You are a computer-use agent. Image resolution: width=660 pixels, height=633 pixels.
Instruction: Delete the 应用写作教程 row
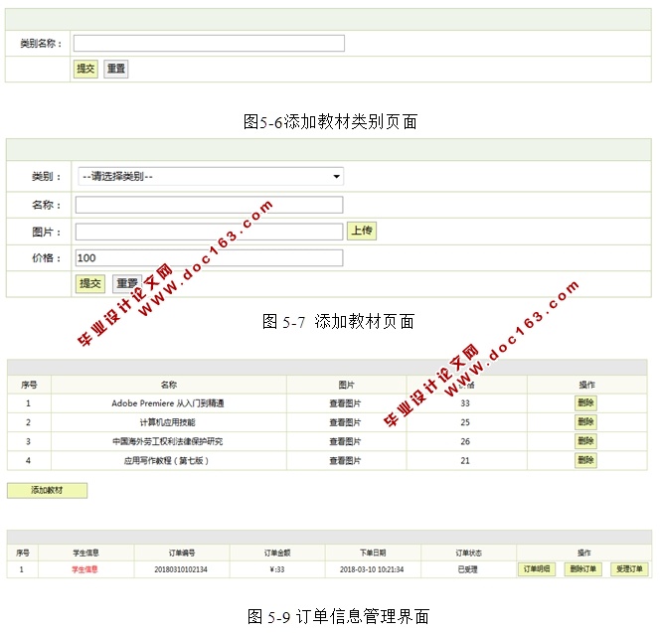click(x=585, y=460)
